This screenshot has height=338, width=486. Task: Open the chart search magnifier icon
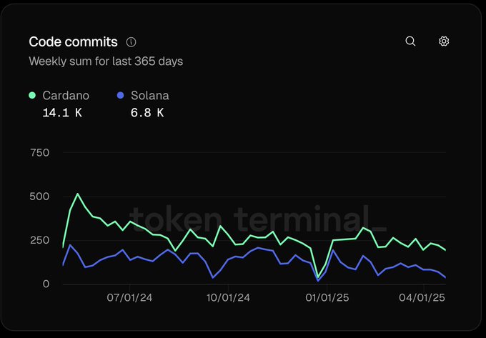tap(410, 41)
